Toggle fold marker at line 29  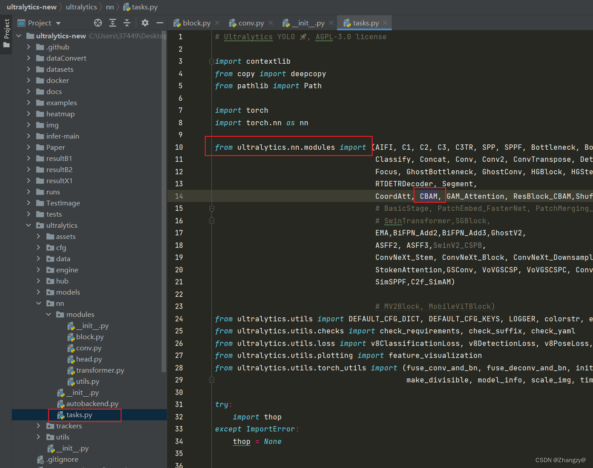click(x=211, y=380)
